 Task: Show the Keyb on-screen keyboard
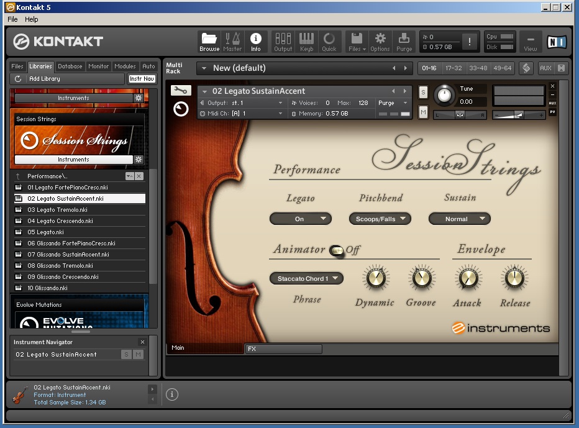pyautogui.click(x=306, y=41)
